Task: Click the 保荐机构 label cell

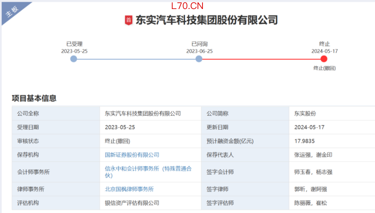Action: [56, 155]
